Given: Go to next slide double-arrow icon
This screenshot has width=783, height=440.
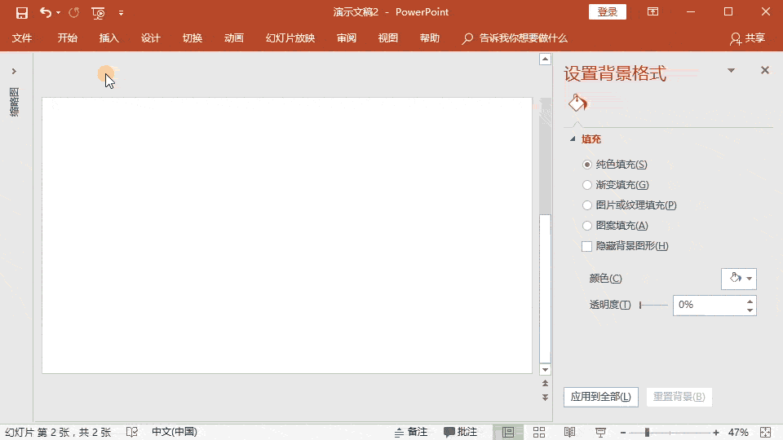Looking at the screenshot, I should coord(546,398).
